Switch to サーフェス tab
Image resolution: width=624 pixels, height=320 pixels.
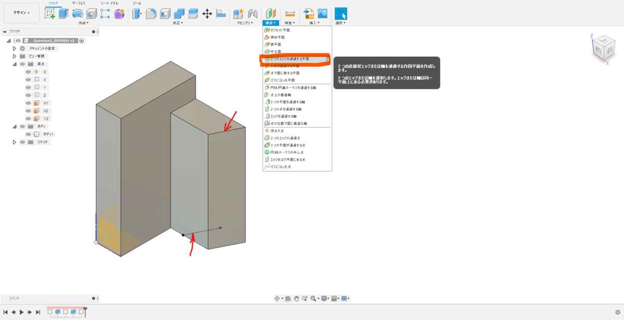click(x=80, y=3)
